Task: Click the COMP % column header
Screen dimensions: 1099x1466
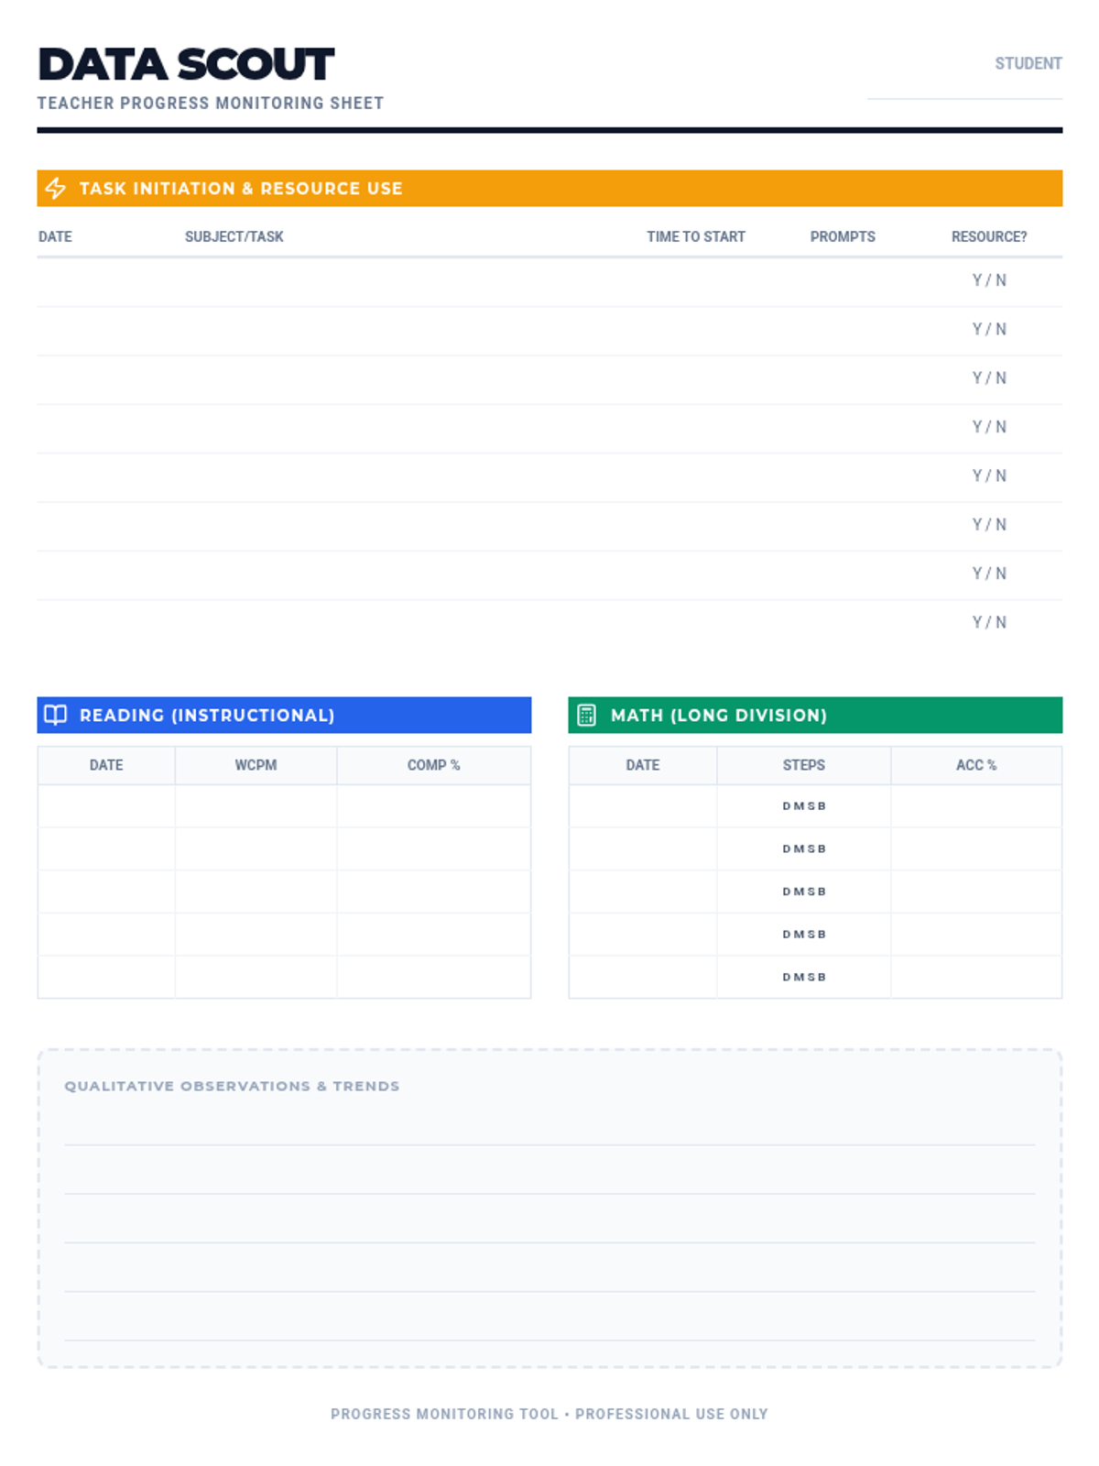Action: coord(433,765)
